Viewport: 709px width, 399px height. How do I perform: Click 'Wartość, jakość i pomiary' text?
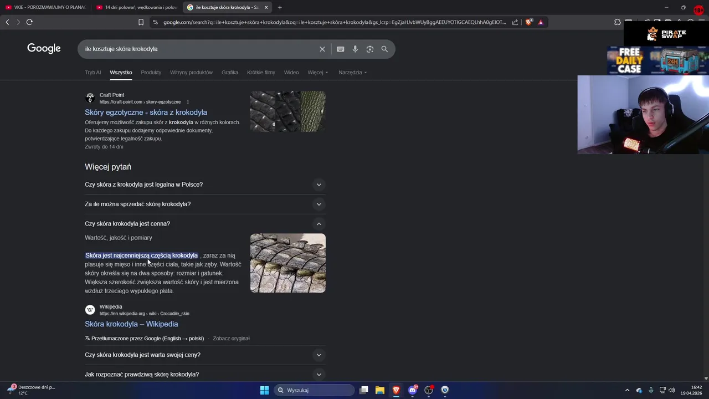pos(119,238)
